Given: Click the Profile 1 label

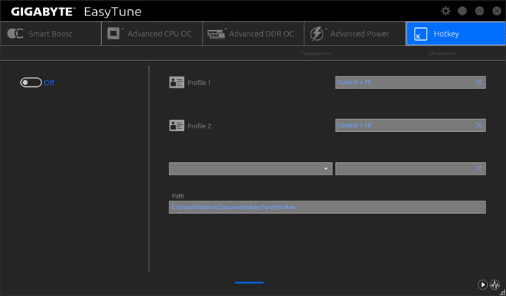Looking at the screenshot, I should click(199, 83).
